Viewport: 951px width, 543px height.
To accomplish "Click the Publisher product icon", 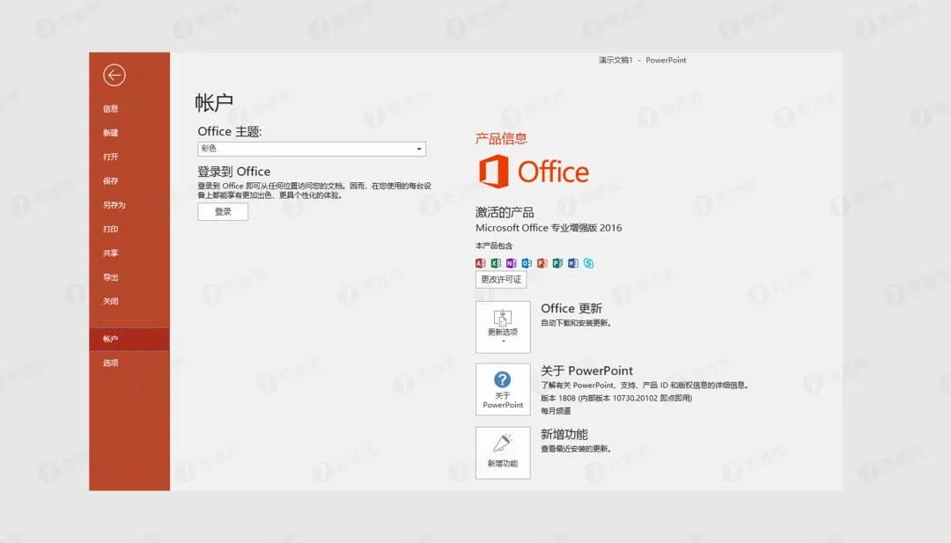I will tap(557, 263).
